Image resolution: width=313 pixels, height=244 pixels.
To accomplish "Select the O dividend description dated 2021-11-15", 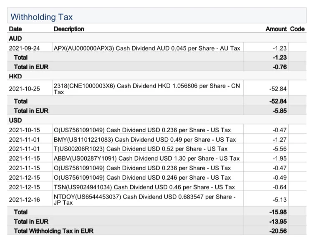I will click(142, 168).
